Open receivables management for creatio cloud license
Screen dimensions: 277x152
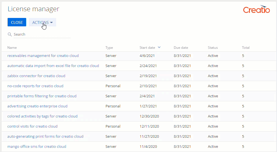(x=43, y=56)
